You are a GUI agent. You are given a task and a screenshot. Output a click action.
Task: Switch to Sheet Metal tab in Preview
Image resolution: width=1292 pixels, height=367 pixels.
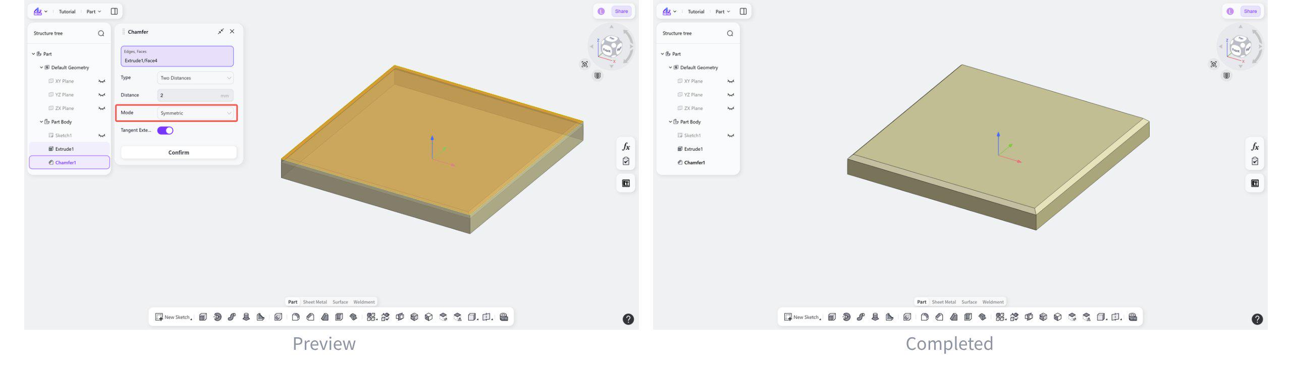[x=315, y=302]
